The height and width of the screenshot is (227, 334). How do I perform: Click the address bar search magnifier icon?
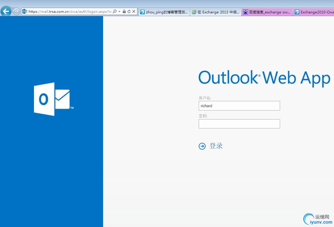tap(115, 12)
